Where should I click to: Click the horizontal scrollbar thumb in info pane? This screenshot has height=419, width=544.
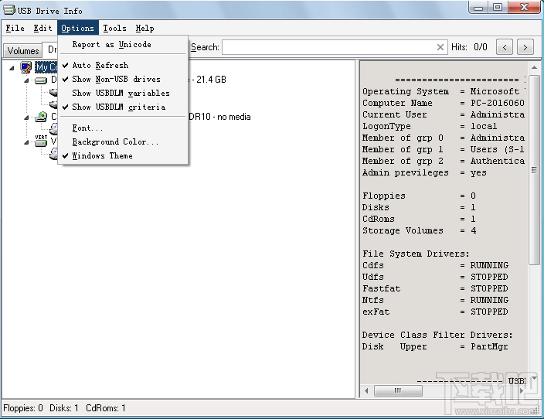398,391
